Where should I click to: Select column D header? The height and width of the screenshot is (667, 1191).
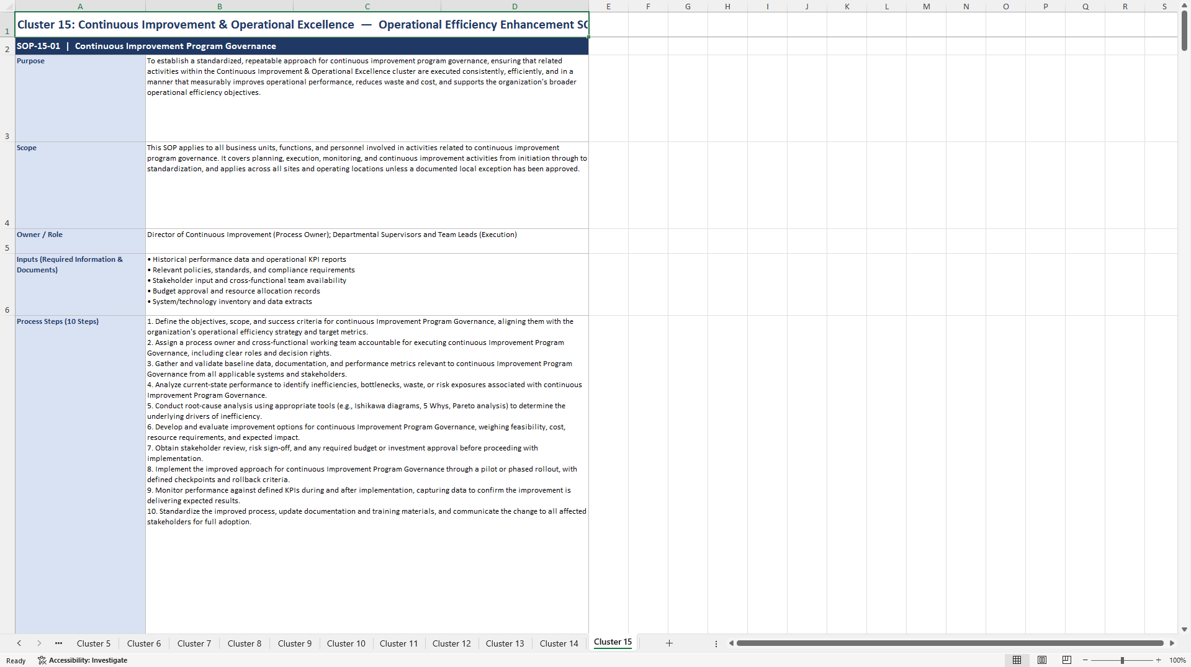click(x=515, y=6)
